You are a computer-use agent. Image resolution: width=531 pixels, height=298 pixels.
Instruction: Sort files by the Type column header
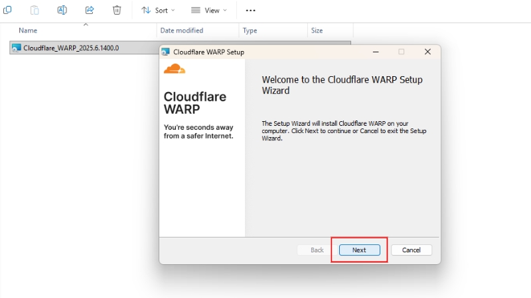[x=250, y=30]
